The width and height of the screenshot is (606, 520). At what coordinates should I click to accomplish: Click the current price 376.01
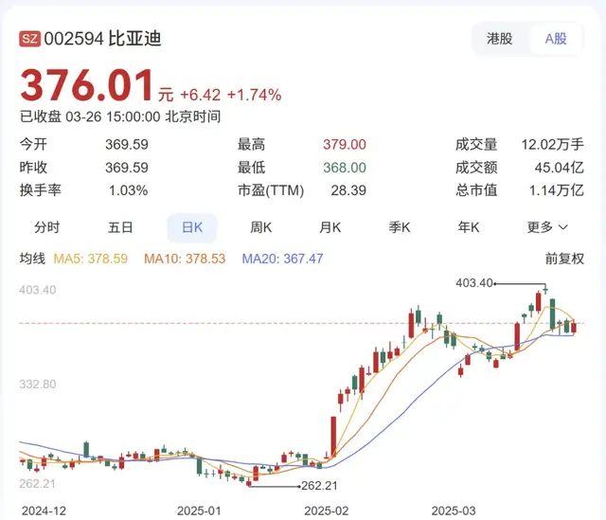(87, 85)
